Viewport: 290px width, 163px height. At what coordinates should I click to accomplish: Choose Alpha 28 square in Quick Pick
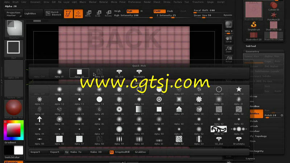[x=79, y=73]
